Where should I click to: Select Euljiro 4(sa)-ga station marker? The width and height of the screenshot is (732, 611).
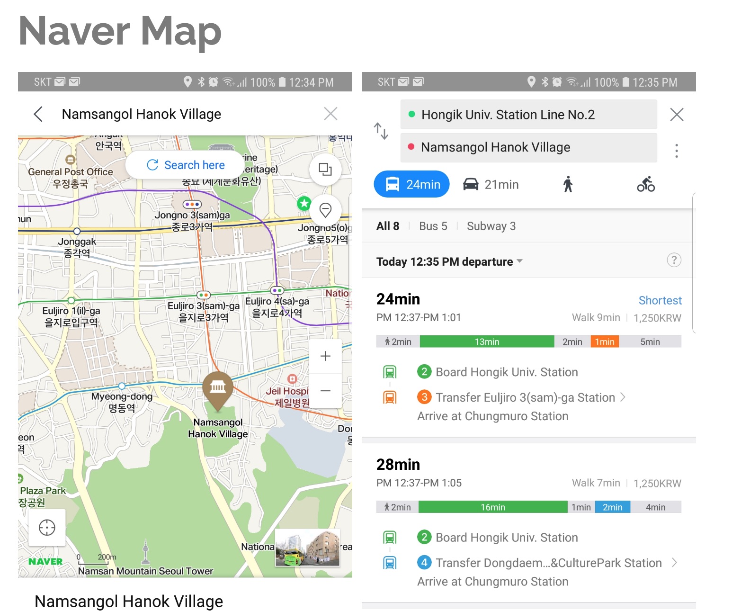pyautogui.click(x=277, y=290)
